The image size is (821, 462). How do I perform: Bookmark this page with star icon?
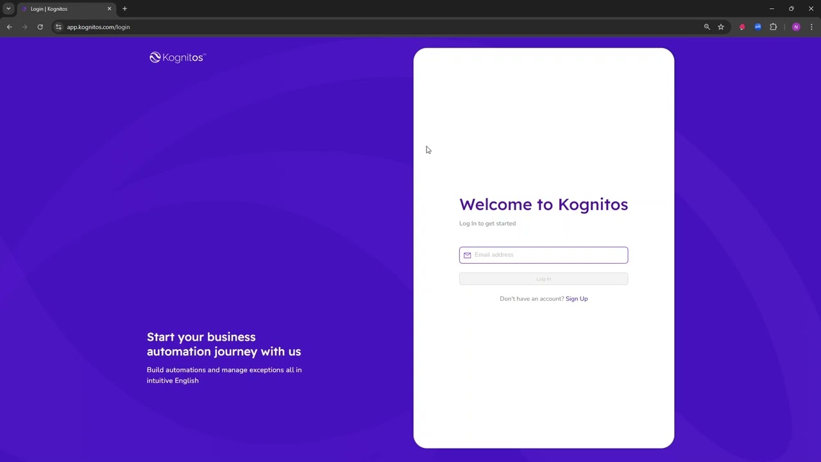(x=721, y=27)
